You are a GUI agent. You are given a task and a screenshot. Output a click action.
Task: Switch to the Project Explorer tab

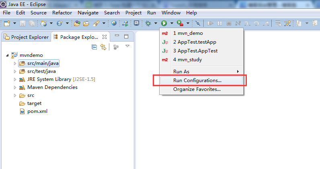coord(26,37)
